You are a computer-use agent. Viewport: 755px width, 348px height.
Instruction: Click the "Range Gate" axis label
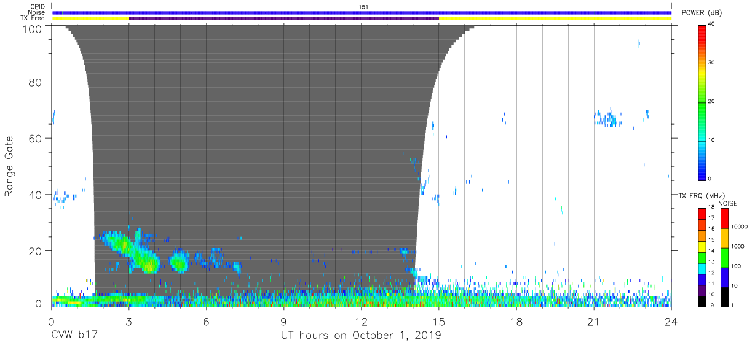[9, 167]
